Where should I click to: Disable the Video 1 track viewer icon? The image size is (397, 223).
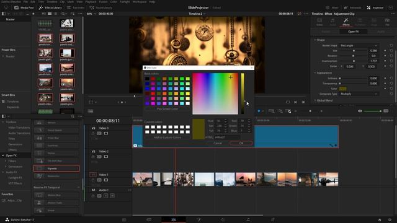pyautogui.click(x=106, y=180)
